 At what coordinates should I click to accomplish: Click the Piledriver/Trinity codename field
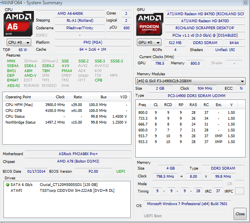pos(80,28)
